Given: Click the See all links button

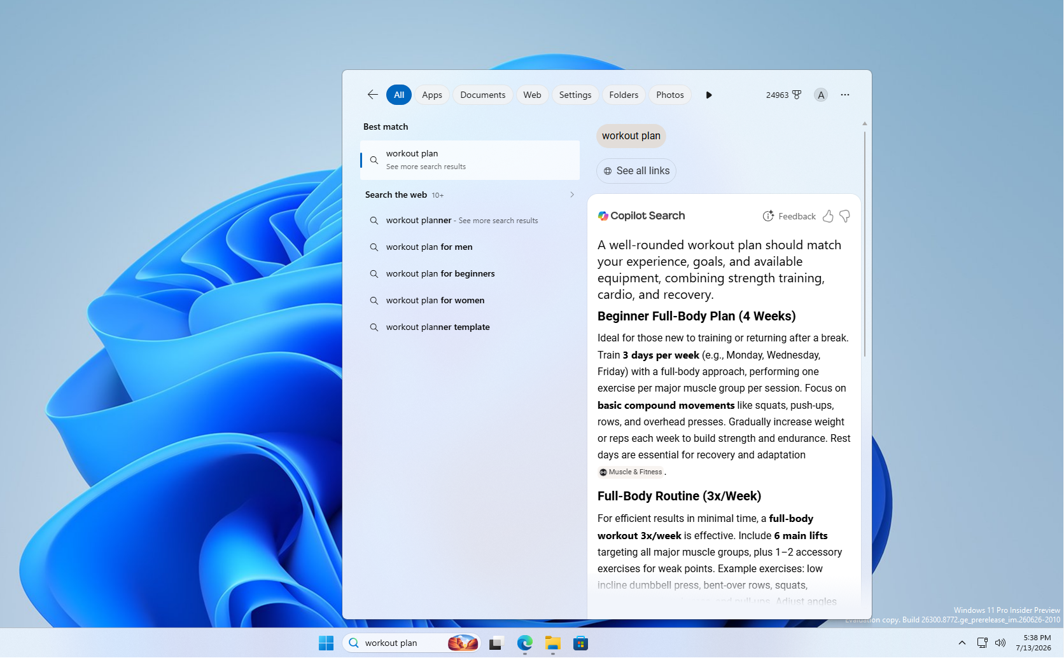Looking at the screenshot, I should 636,171.
